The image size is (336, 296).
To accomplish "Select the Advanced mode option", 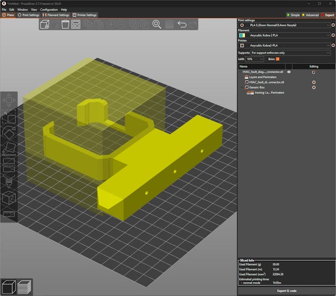I will click(x=310, y=15).
